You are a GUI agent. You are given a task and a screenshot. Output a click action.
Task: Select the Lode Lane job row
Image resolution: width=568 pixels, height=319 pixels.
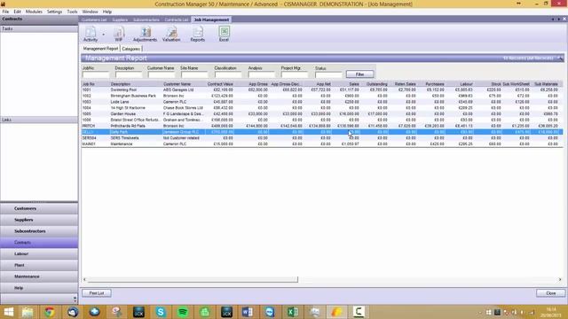322,102
